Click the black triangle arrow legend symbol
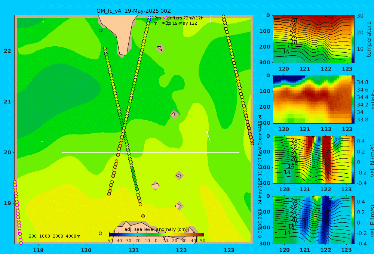The width and height of the screenshot is (374, 254). (165, 23)
